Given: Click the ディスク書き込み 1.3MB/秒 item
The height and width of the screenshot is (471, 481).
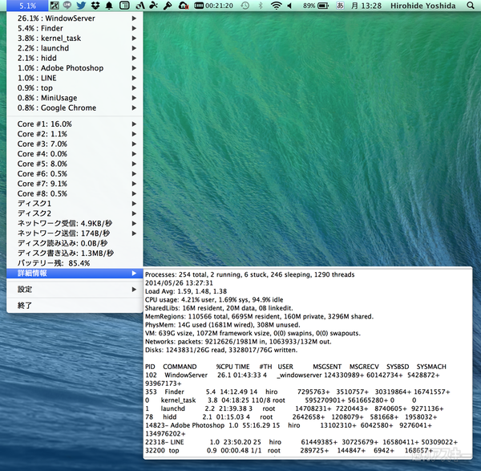Looking at the screenshot, I should 75,253.
